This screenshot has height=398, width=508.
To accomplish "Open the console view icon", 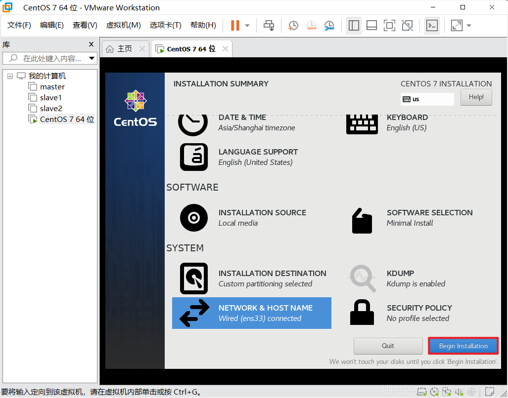I will coord(432,26).
